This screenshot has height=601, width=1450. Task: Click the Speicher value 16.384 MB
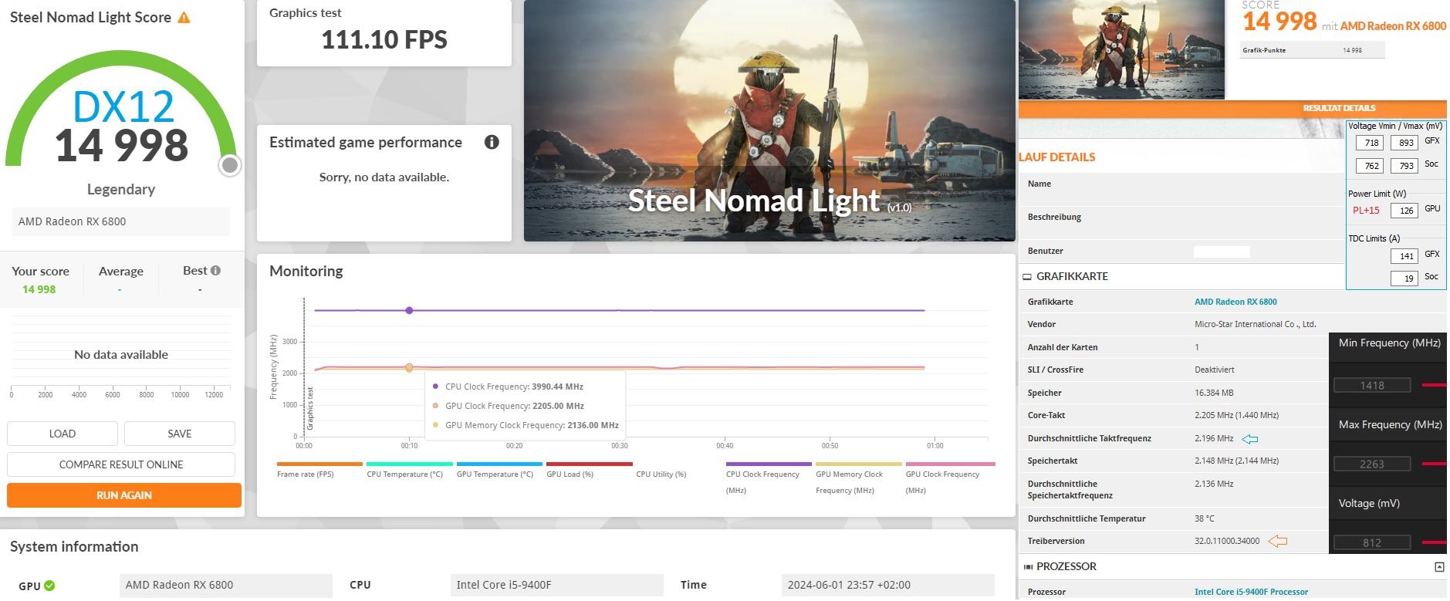click(1214, 393)
